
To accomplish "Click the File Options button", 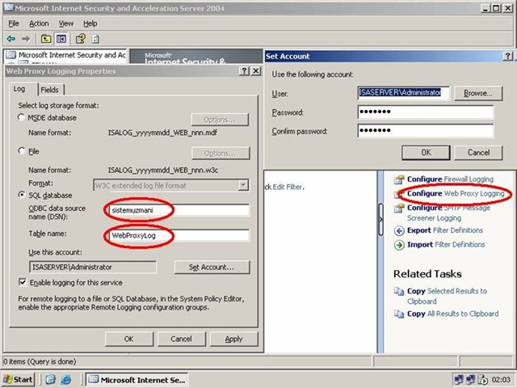I will [x=221, y=154].
